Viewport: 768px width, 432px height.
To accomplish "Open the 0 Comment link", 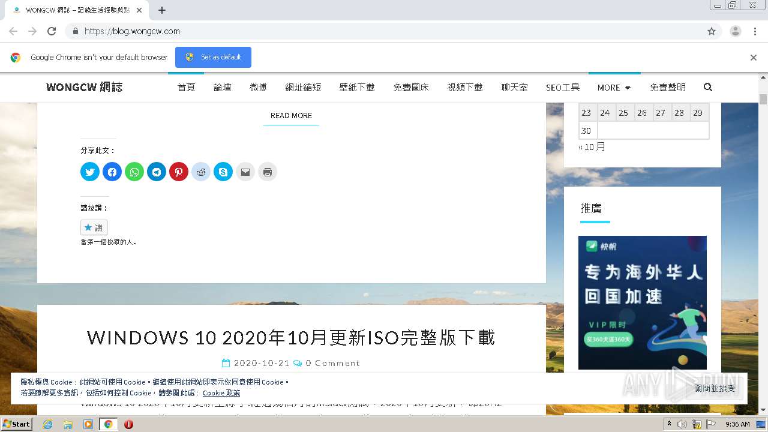I will pyautogui.click(x=333, y=363).
